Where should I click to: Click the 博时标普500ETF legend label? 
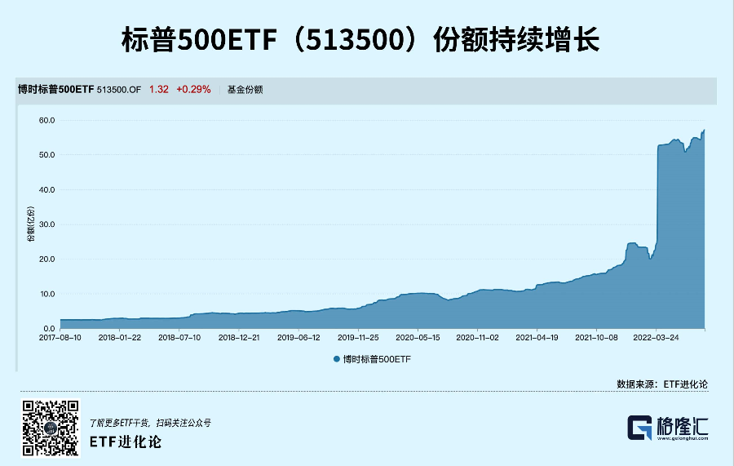click(x=377, y=359)
